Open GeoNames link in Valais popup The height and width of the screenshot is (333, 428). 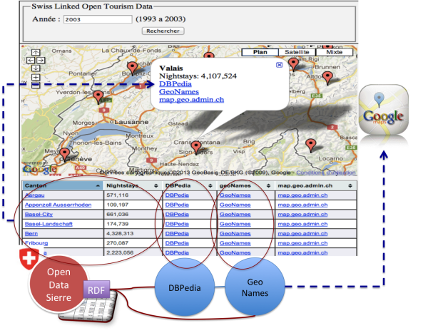click(x=179, y=92)
